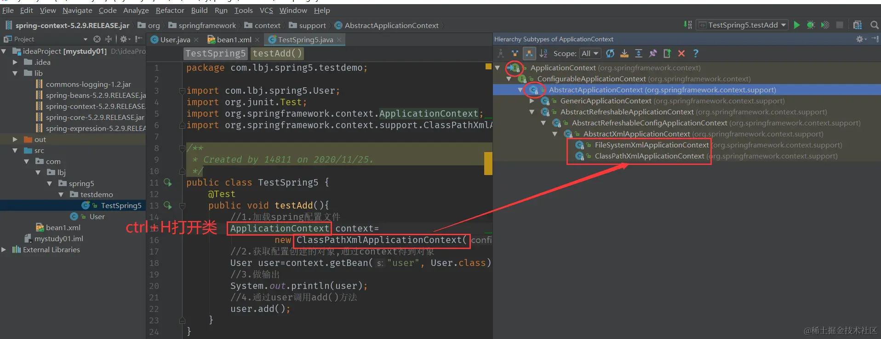Toggle subtypes hierarchy view button
Viewport: 881px width, 339px height.
coord(529,53)
